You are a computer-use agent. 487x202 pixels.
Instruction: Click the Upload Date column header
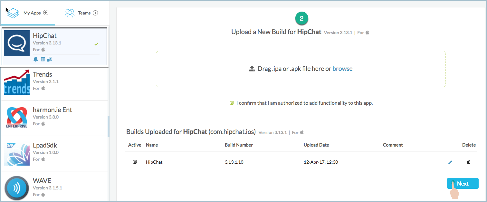point(316,145)
